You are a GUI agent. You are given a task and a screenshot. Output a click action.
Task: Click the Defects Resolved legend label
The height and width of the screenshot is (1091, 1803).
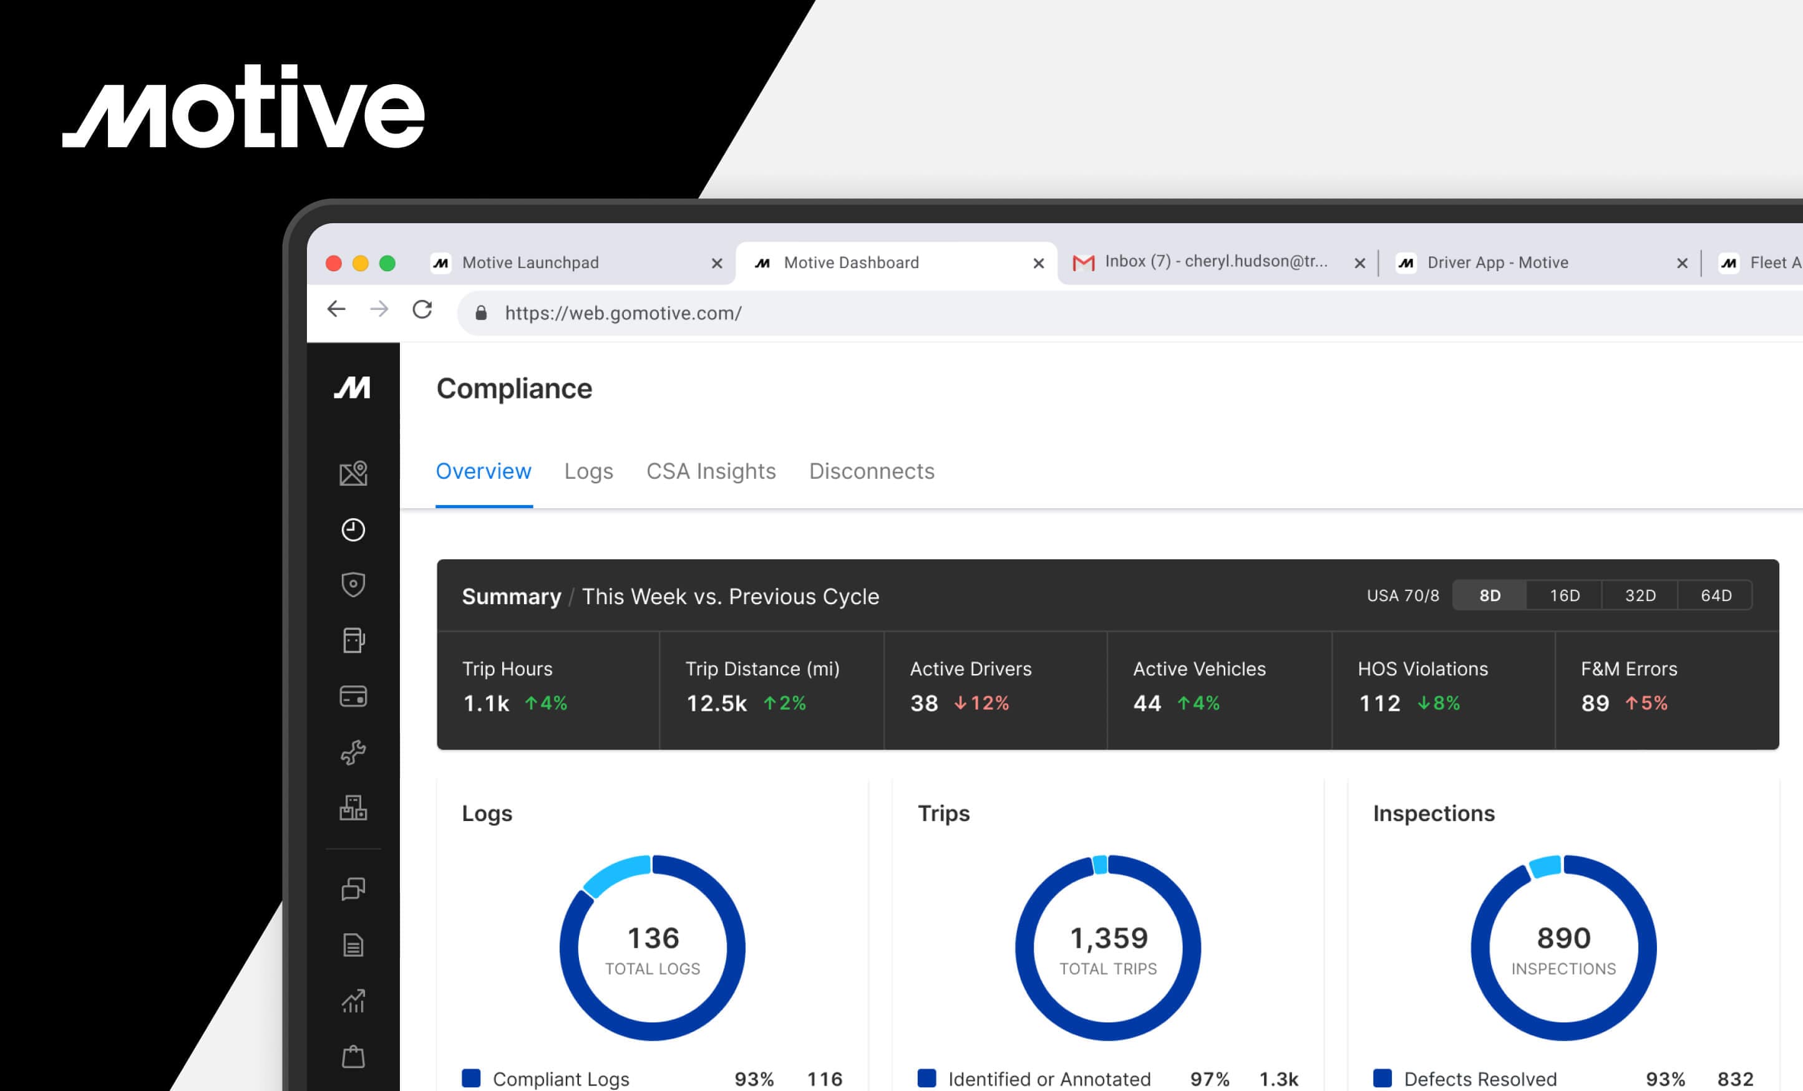(x=1480, y=1079)
